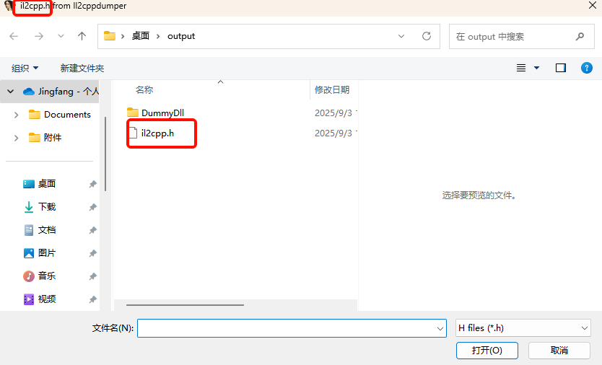Click the Back navigation arrow

(x=14, y=36)
